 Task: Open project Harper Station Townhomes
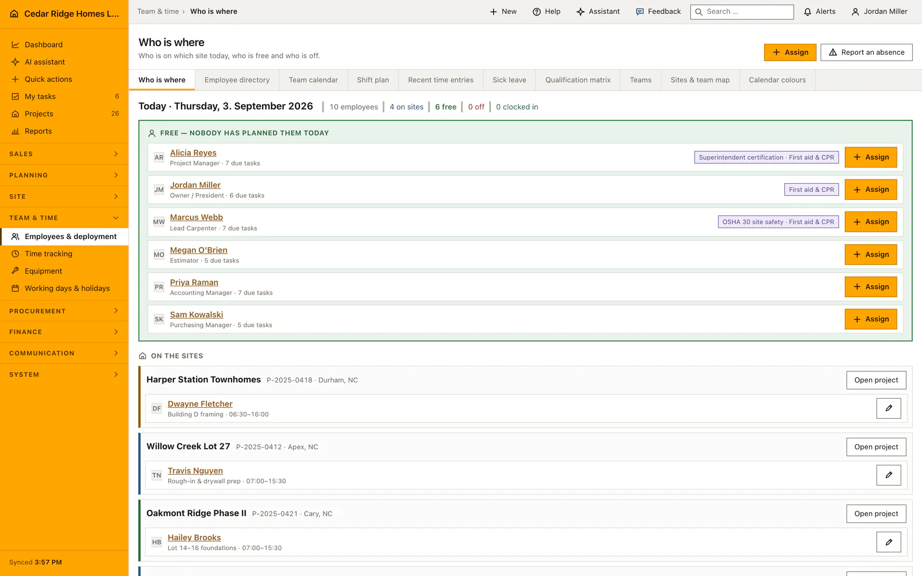[x=876, y=380]
